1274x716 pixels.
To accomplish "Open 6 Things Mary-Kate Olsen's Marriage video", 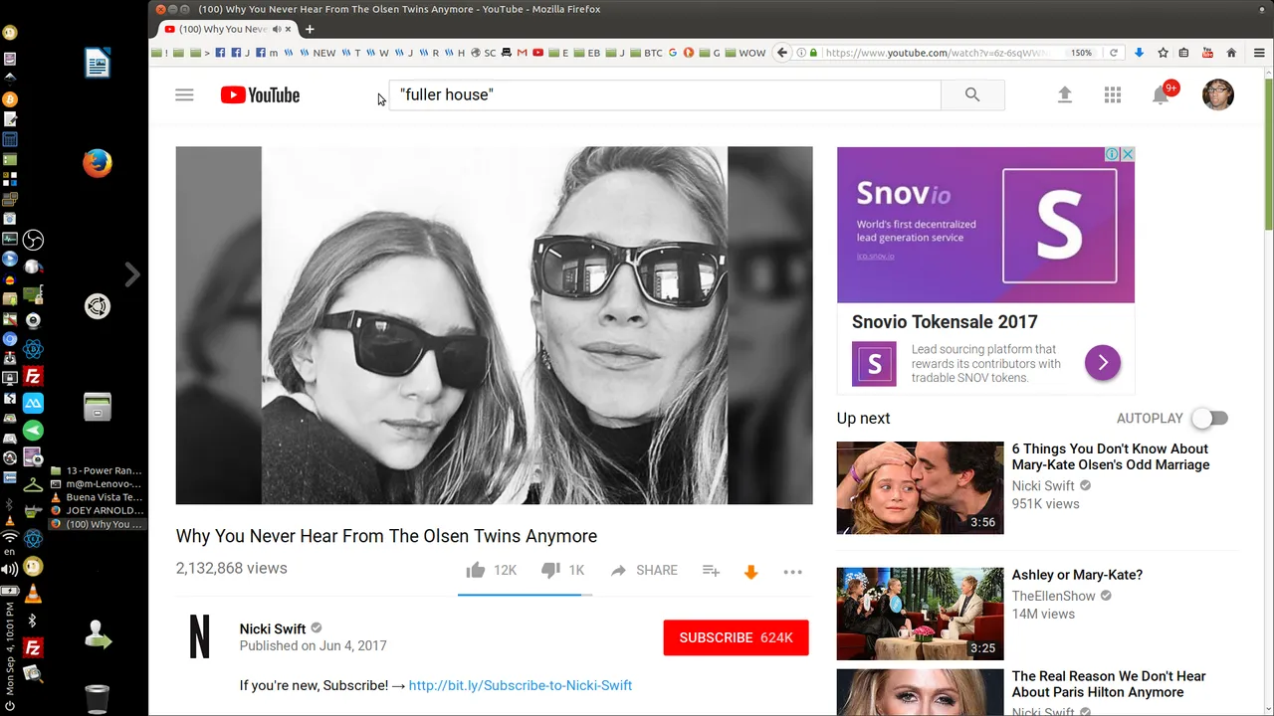I will tap(1110, 456).
